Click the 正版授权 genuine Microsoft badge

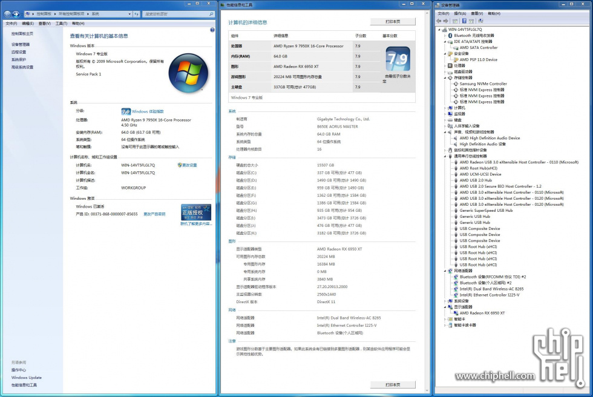pos(196,212)
